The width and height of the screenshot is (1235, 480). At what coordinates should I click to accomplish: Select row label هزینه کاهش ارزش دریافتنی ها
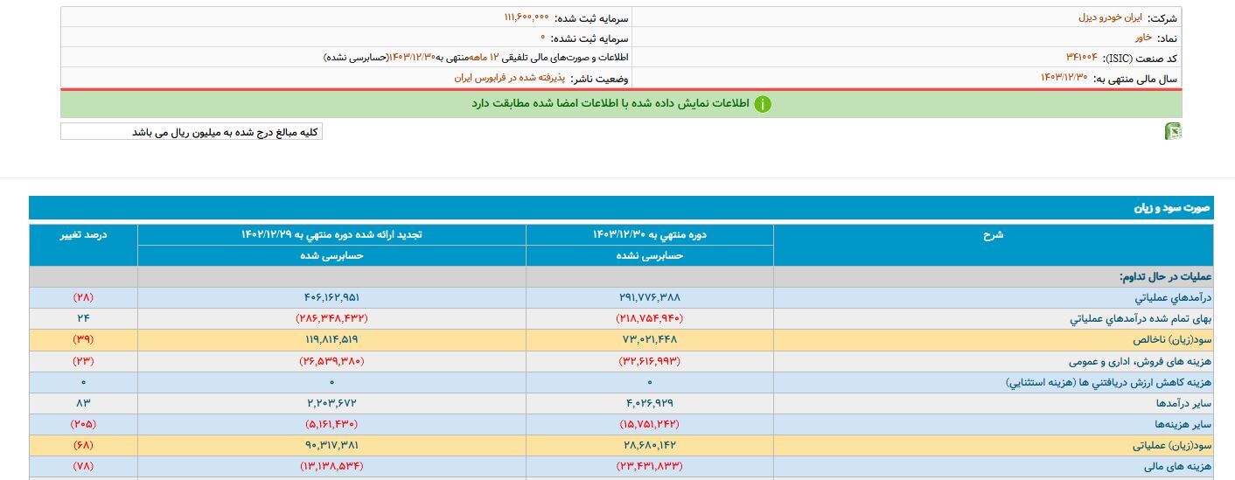coord(1108,382)
